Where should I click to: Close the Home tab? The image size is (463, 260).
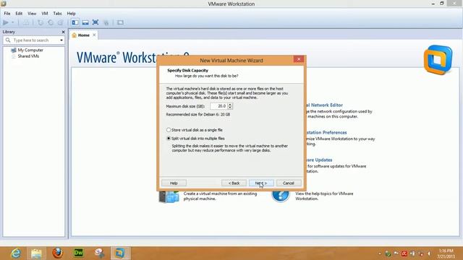coord(94,35)
